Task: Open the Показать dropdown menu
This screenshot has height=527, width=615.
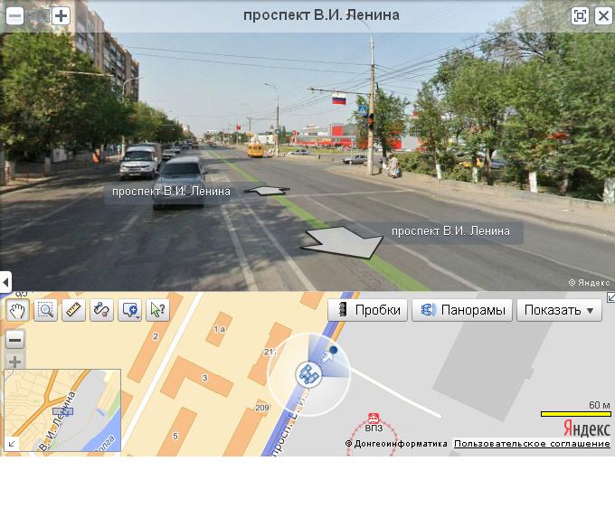Action: pyautogui.click(x=559, y=310)
